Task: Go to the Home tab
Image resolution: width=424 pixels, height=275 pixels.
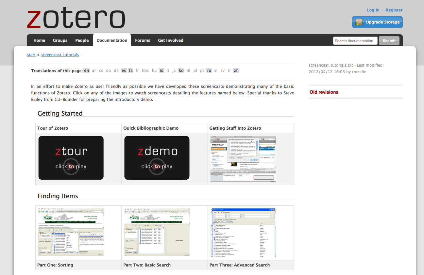Action: pos(39,40)
